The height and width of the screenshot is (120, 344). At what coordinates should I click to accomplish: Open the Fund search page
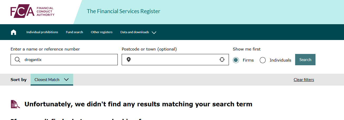tap(74, 32)
